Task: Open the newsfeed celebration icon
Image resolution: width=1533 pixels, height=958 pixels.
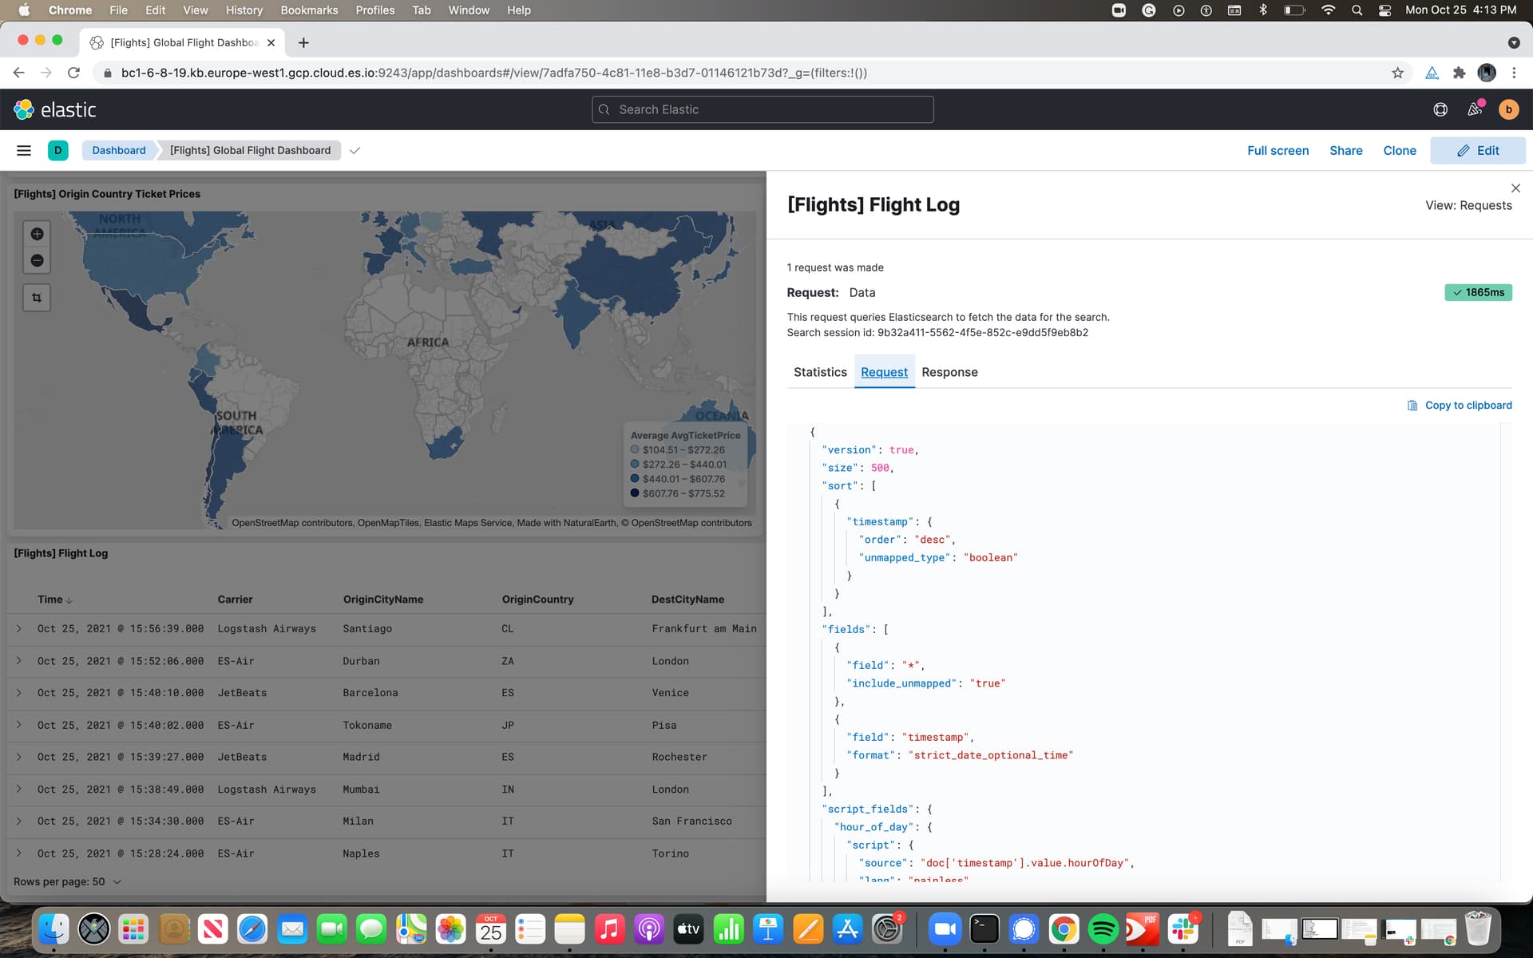Action: pyautogui.click(x=1475, y=109)
